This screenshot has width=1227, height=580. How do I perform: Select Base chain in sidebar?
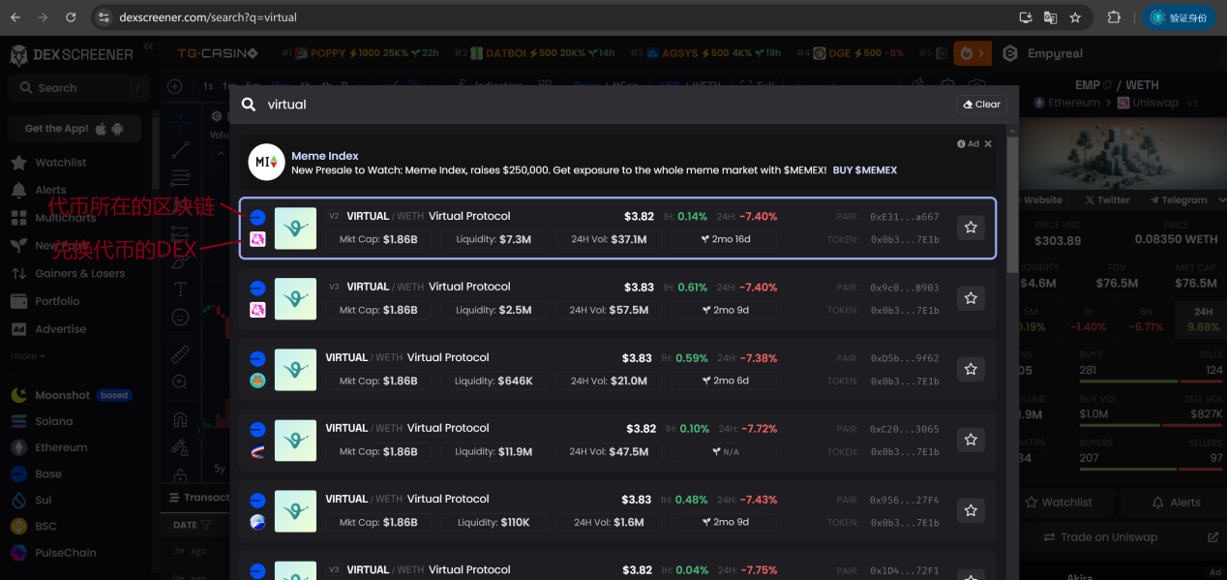pos(47,474)
